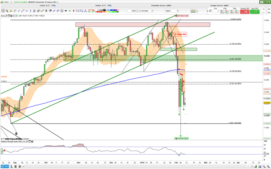Close the RSI indicator panel
The image size is (271, 169).
pyautogui.click(x=32, y=141)
